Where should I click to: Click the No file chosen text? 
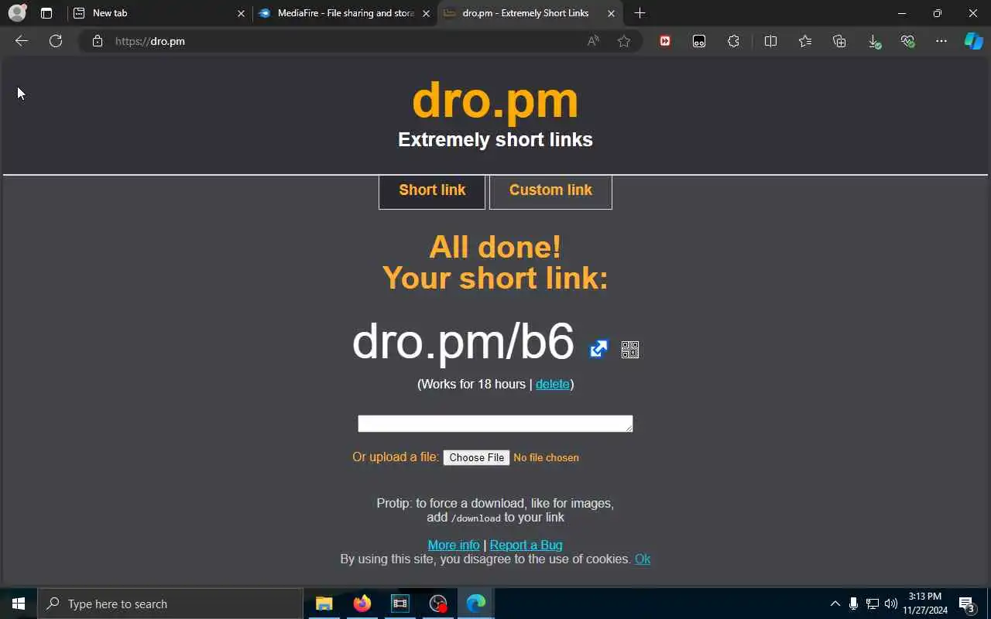point(546,457)
